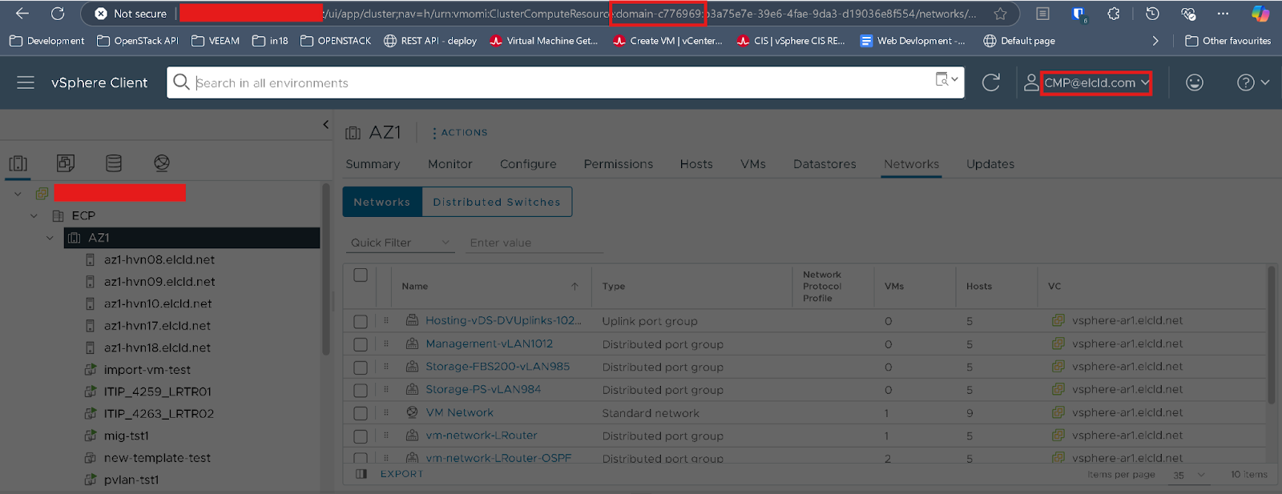
Task: Open the reader view icon in address bar
Action: click(x=1042, y=14)
